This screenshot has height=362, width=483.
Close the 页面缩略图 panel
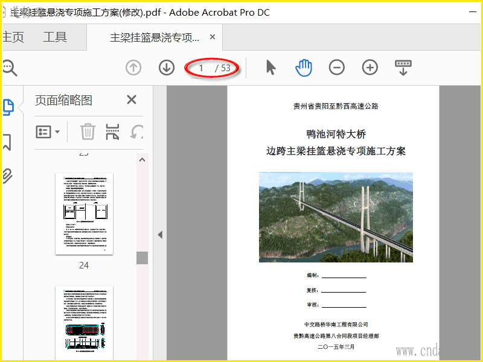[x=132, y=100]
